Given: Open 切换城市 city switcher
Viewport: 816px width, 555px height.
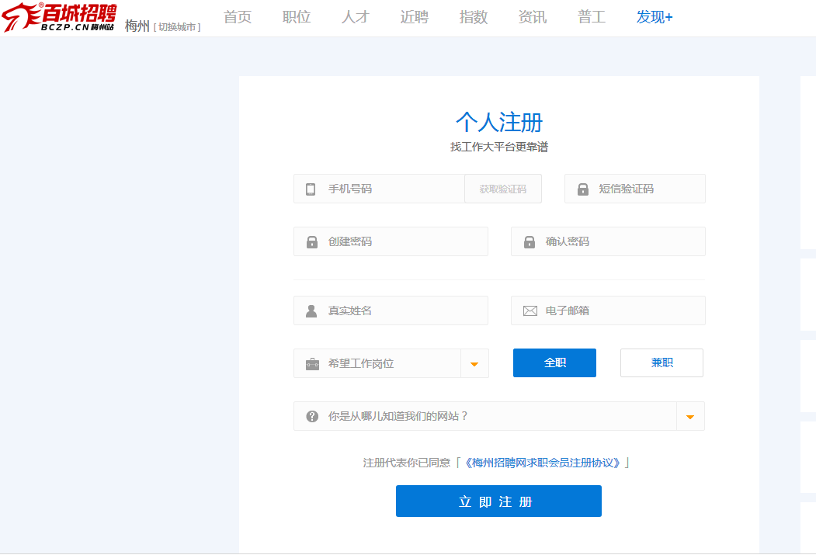Looking at the screenshot, I should [177, 27].
